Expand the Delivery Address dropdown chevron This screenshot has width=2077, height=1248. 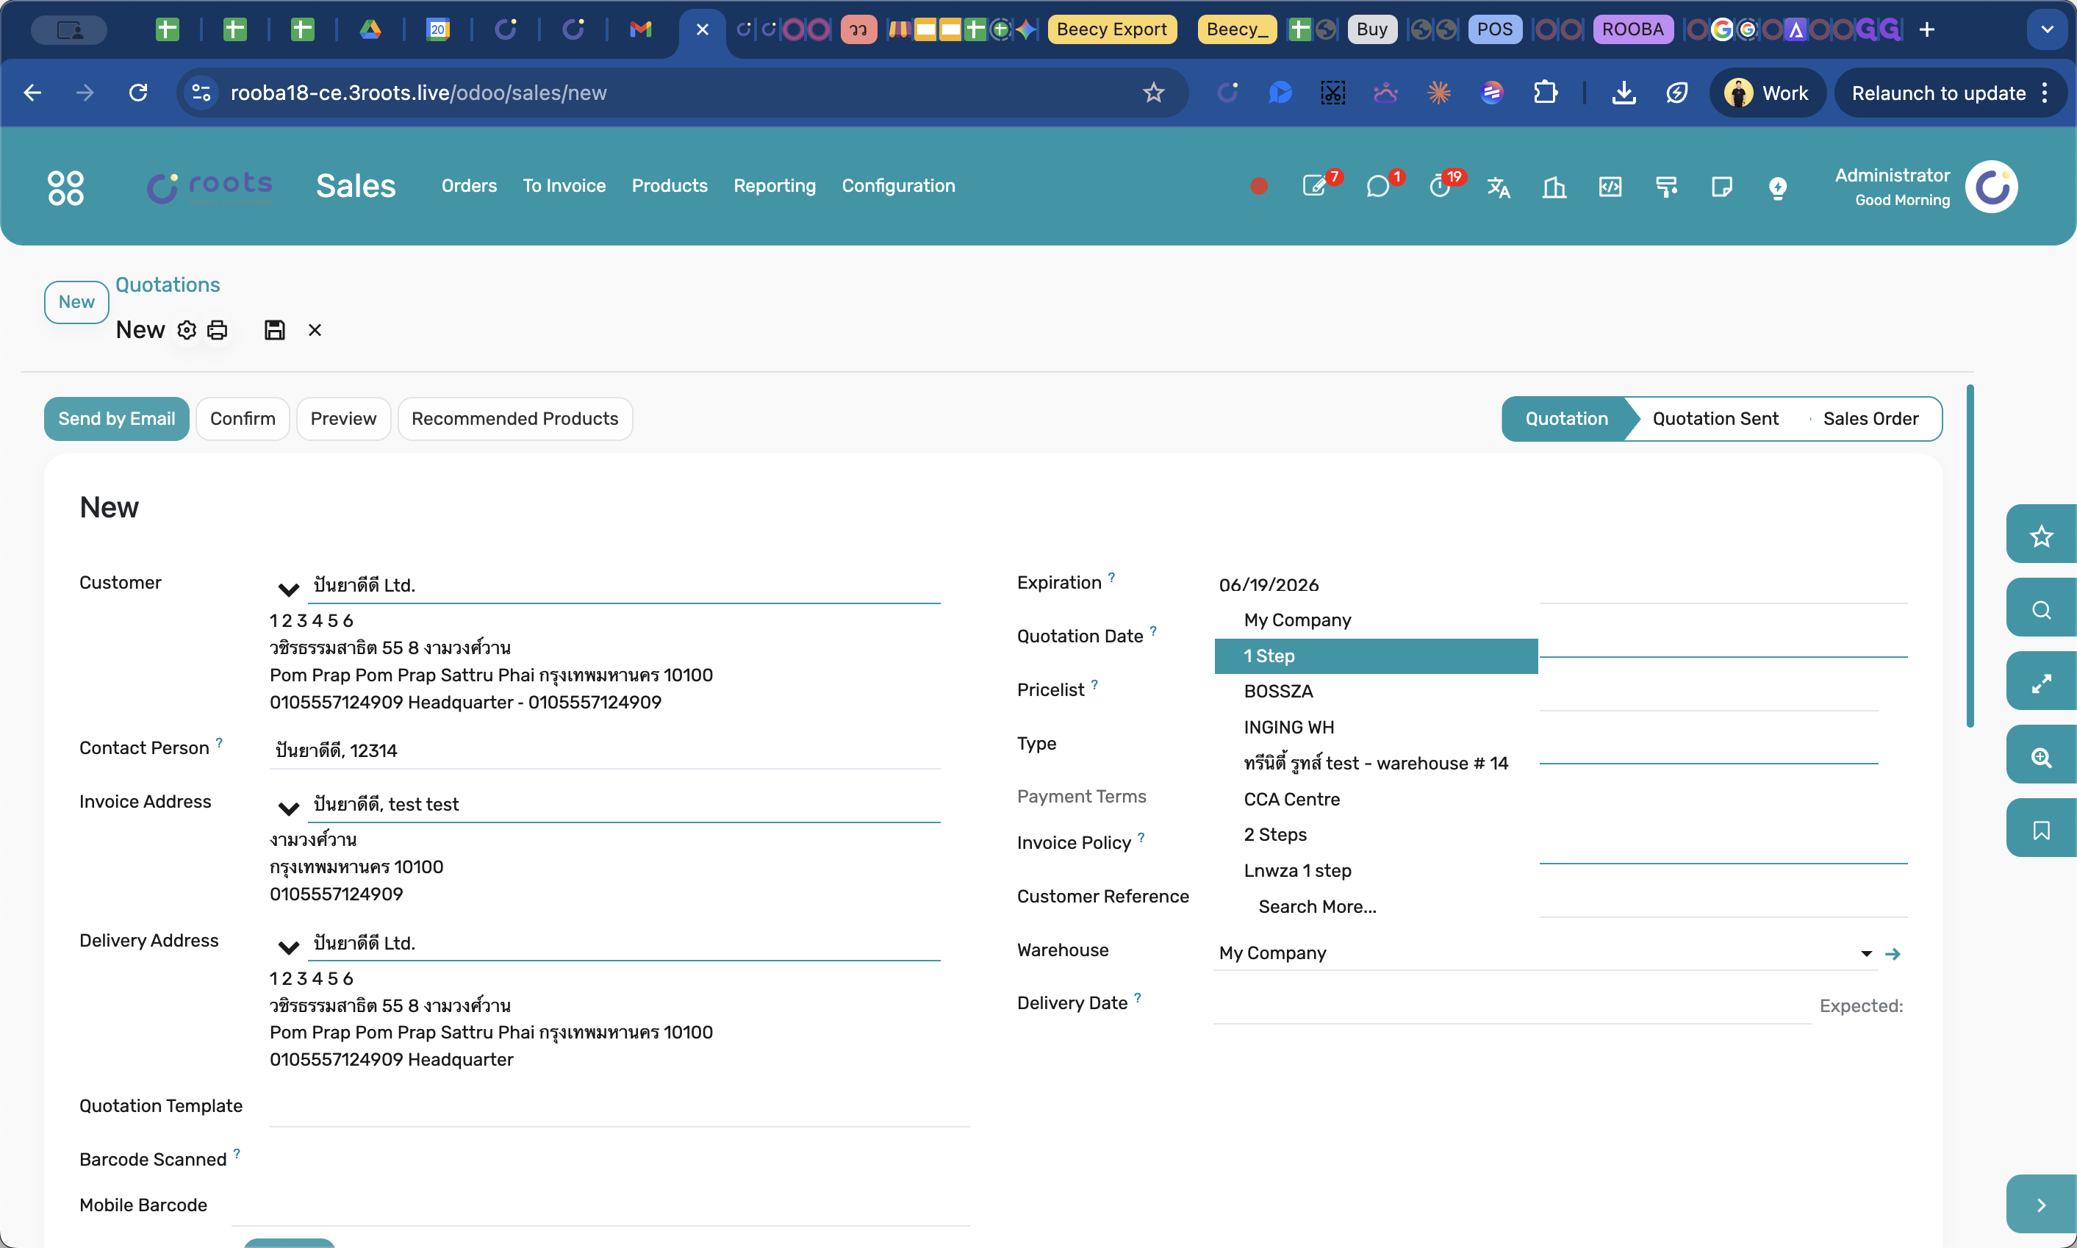pyautogui.click(x=288, y=948)
